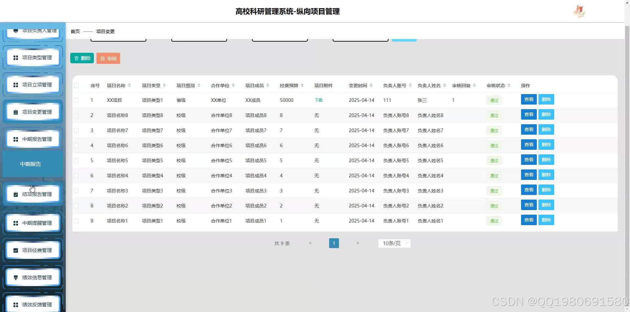The height and width of the screenshot is (312, 630).
Task: Check the row checkbox for 项目名称7
Action: coord(76,130)
